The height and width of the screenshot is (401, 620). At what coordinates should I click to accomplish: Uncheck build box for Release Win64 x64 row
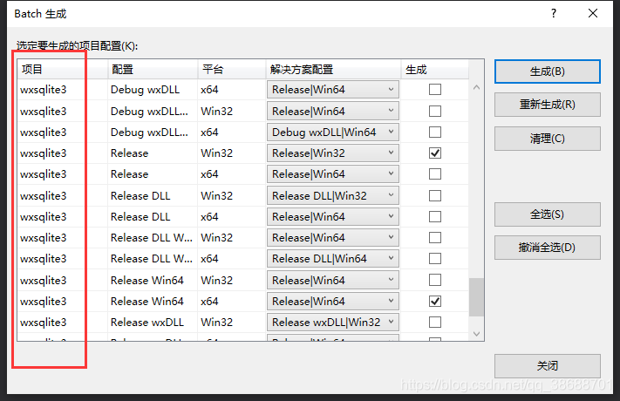point(435,302)
